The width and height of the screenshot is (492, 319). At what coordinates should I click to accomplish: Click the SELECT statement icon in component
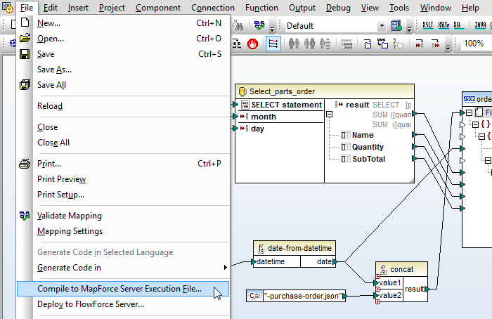coord(245,105)
